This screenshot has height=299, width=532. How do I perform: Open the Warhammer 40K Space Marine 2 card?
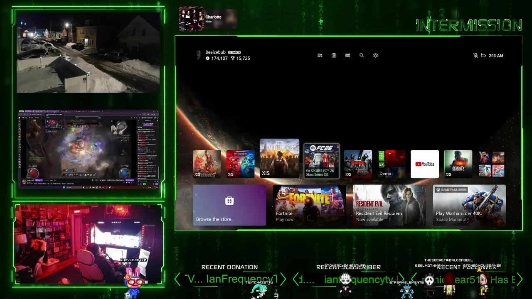pyautogui.click(x=469, y=205)
